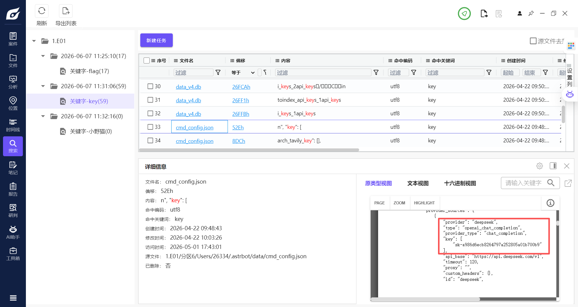Screen dimensions: 578x307
Task: Check the row 32 checkbox
Action: click(x=150, y=113)
